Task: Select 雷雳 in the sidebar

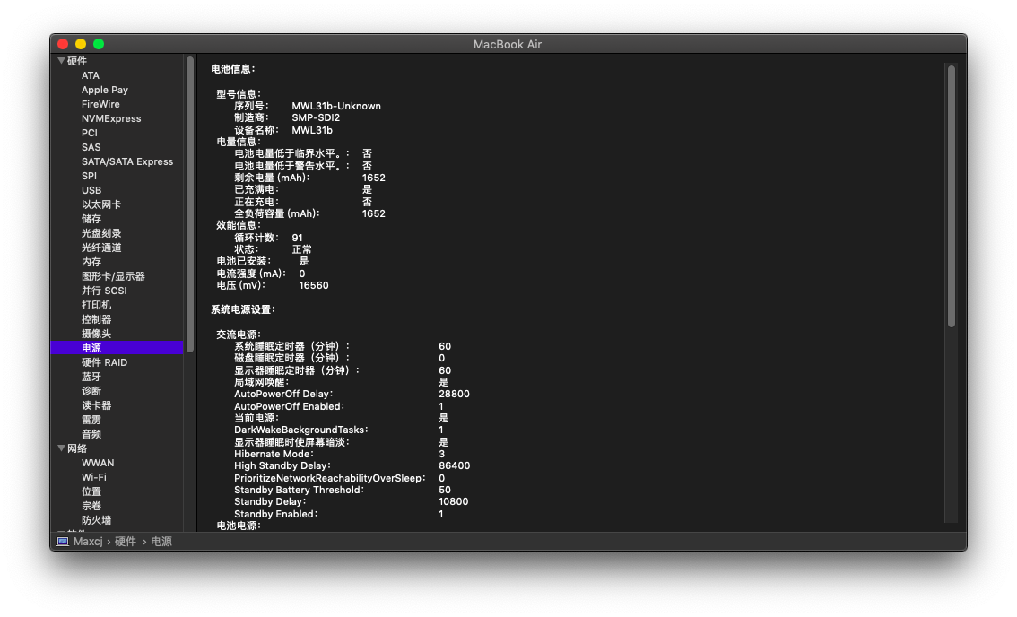Action: click(91, 420)
